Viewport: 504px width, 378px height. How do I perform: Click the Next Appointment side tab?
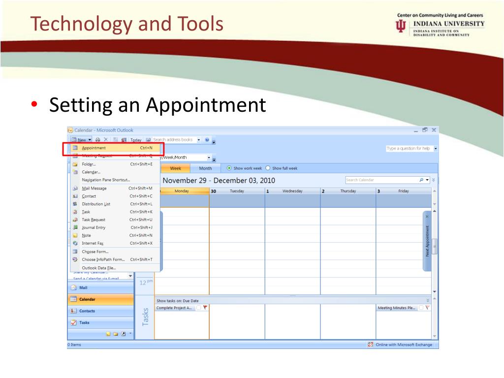point(427,241)
